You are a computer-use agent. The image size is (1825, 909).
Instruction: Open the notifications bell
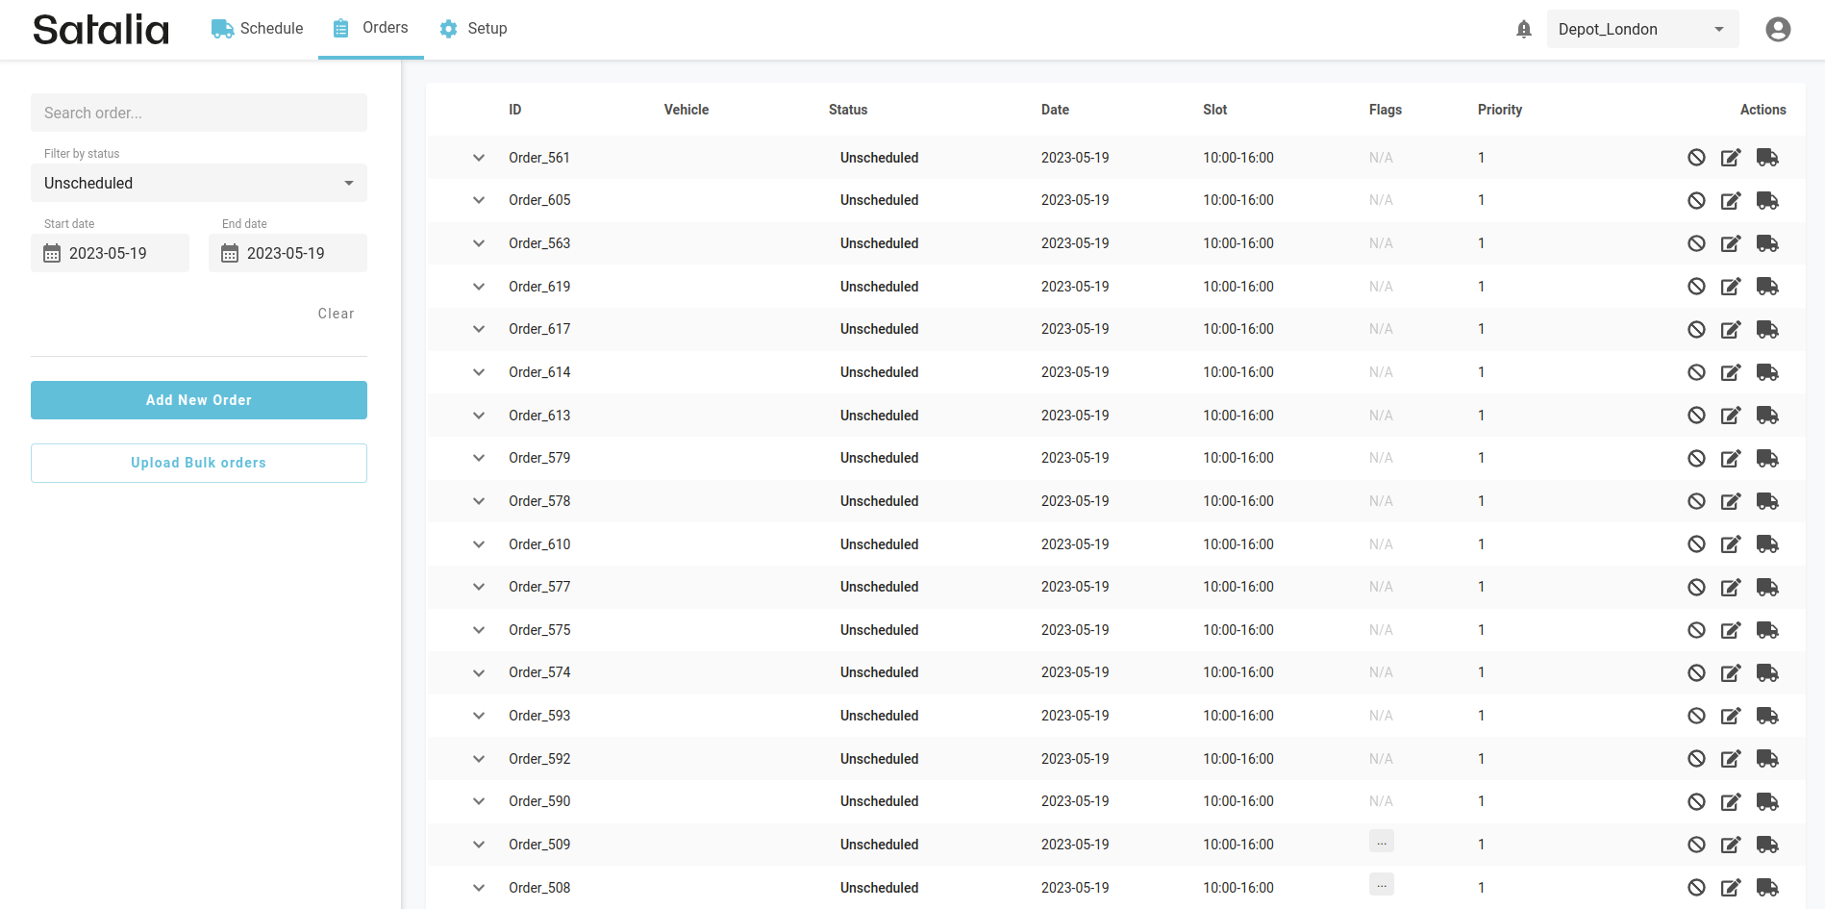coord(1523,29)
